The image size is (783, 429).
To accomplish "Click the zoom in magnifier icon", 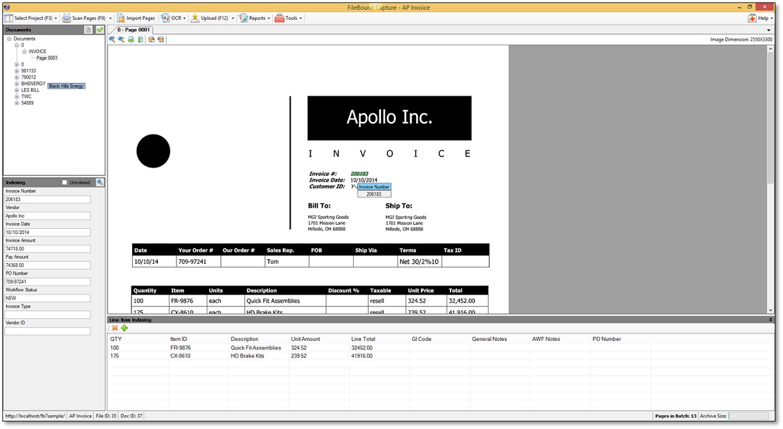I will 112,40.
